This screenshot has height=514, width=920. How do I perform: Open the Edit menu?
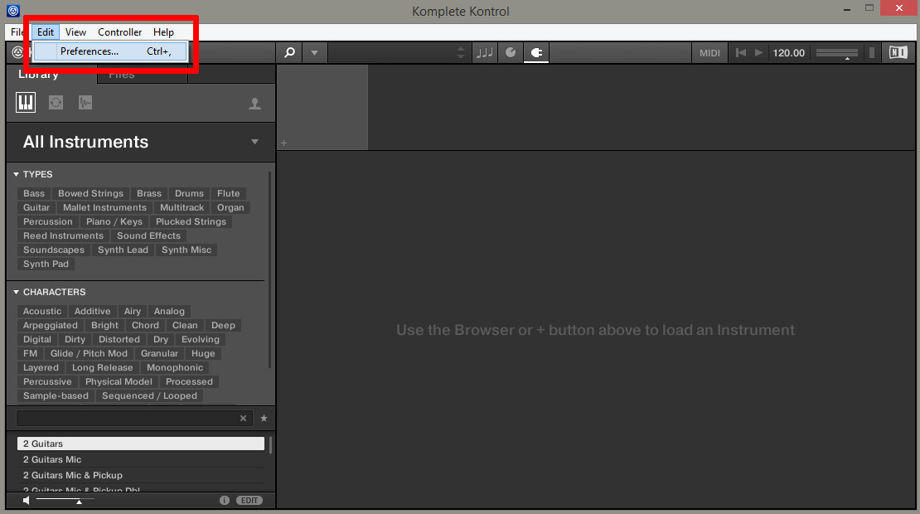click(x=46, y=32)
